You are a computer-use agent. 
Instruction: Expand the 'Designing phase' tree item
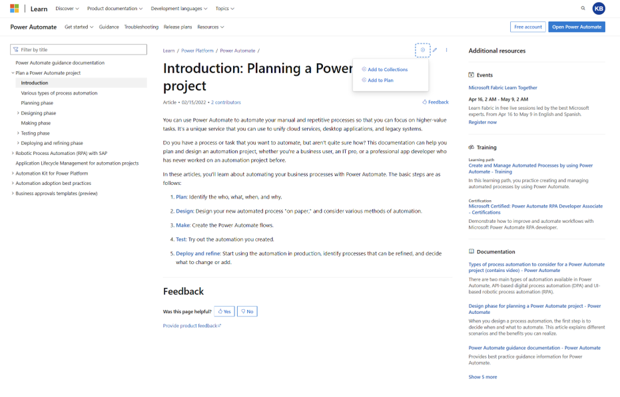(19, 112)
